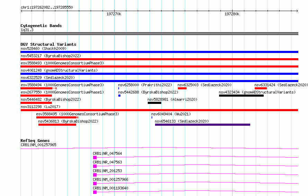Open the CRB1|NR_047563 transcript label

(x=107, y=162)
